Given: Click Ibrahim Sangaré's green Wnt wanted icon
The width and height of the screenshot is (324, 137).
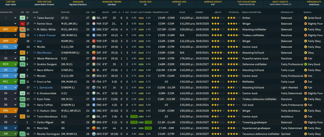Looking at the screenshot, I should point(22,64).
